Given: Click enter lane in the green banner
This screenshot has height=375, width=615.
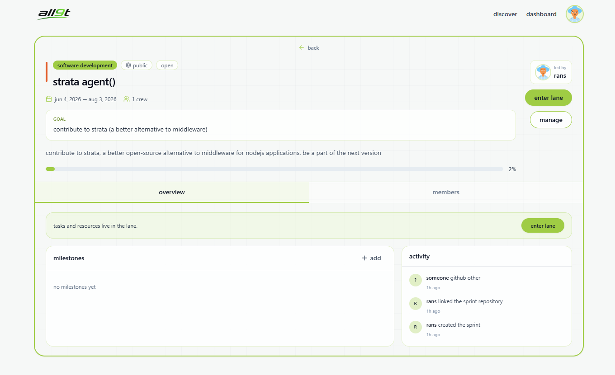Looking at the screenshot, I should 543,225.
